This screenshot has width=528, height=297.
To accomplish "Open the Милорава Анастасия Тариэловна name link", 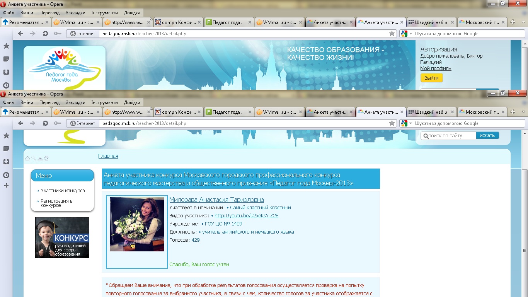I will pyautogui.click(x=216, y=200).
